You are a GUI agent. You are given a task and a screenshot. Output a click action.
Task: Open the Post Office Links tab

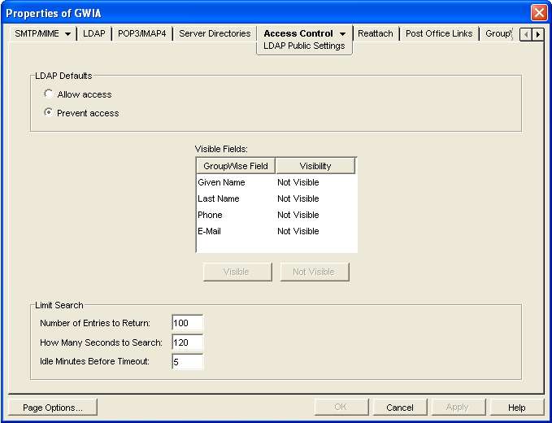click(x=439, y=34)
